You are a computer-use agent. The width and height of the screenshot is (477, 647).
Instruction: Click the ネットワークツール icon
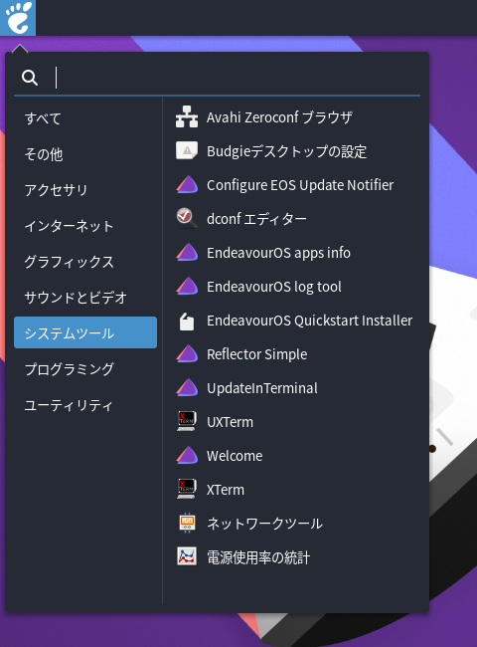(187, 524)
